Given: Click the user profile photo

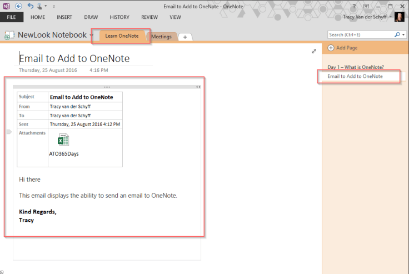Looking at the screenshot, I should tap(400, 17).
